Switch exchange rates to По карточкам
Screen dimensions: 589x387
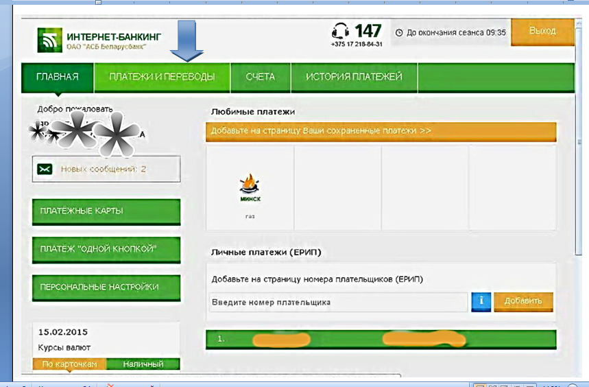click(69, 364)
